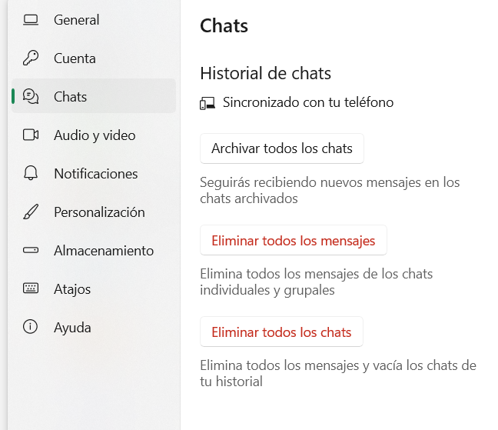
Task: Click the info circle icon for Ayuda
Action: click(x=31, y=328)
